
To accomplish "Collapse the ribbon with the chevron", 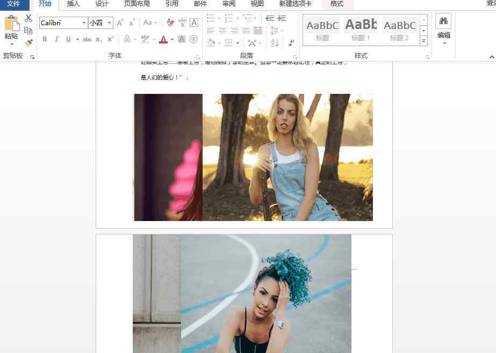I will point(492,57).
